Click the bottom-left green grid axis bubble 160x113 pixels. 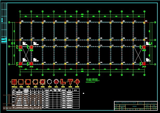tap(20, 75)
